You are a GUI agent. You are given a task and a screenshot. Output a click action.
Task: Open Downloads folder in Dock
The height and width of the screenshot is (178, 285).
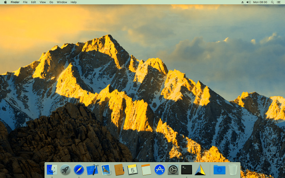(x=219, y=170)
